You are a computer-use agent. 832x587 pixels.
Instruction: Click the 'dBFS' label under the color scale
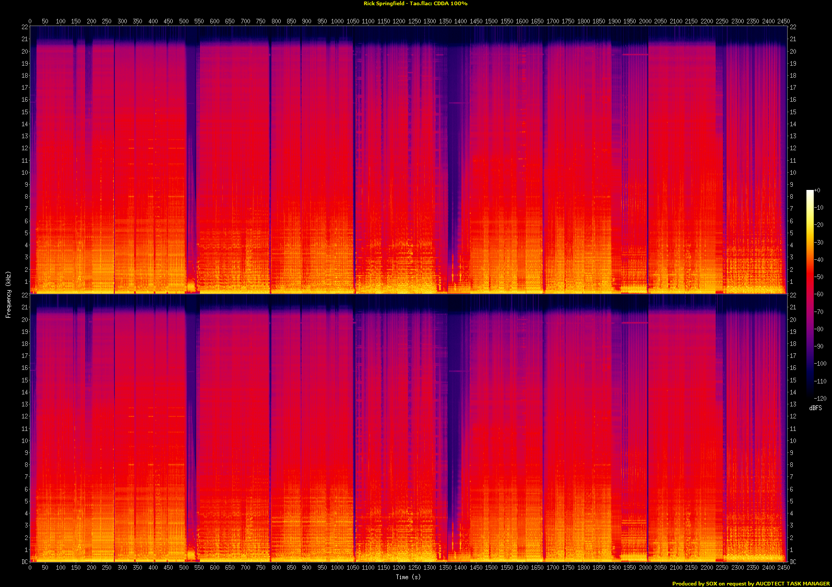tap(815, 408)
